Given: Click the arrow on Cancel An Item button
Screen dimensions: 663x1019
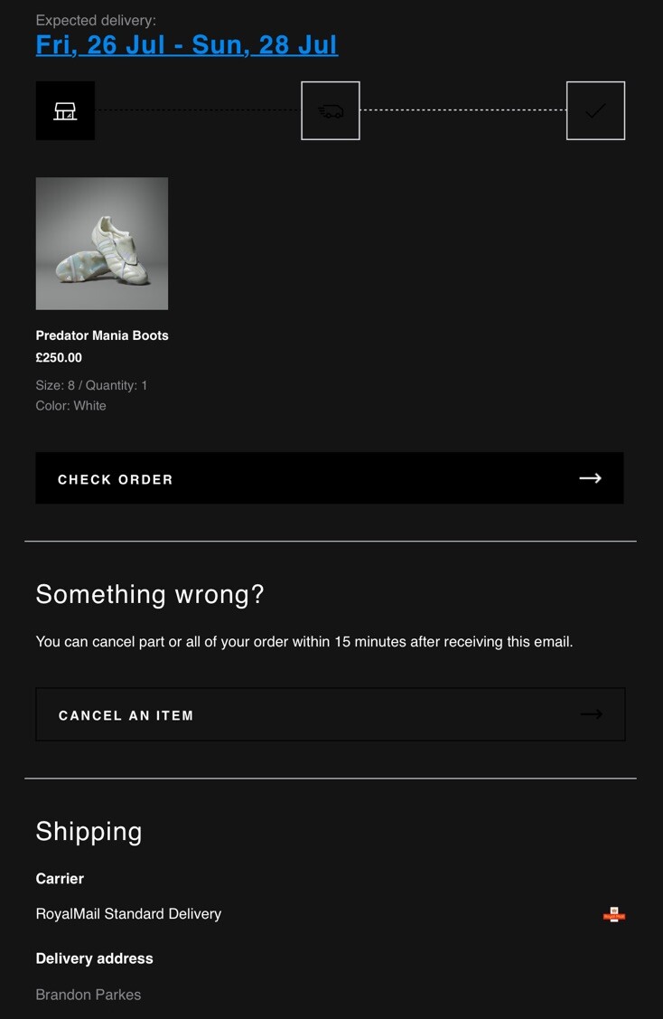Looking at the screenshot, I should coord(591,714).
